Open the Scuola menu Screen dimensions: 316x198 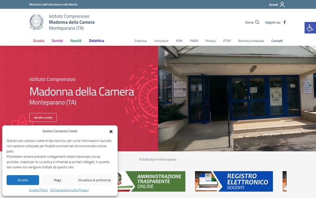(39, 40)
